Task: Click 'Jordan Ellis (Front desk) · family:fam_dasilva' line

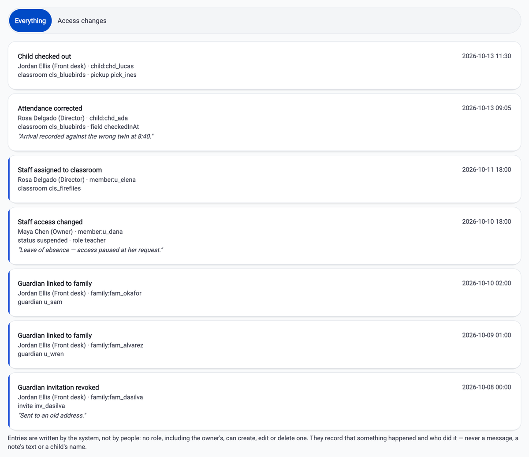Action: (80, 398)
